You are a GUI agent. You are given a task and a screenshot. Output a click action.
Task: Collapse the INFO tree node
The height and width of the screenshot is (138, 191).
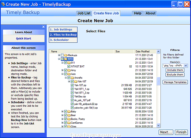(x=59, y=59)
